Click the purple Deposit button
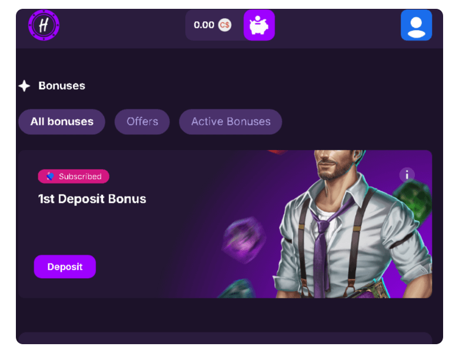The width and height of the screenshot is (459, 353). tap(65, 267)
